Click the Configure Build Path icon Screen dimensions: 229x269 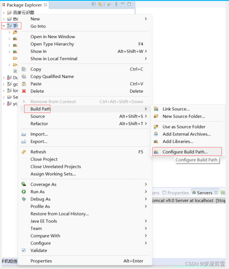[x=156, y=152]
